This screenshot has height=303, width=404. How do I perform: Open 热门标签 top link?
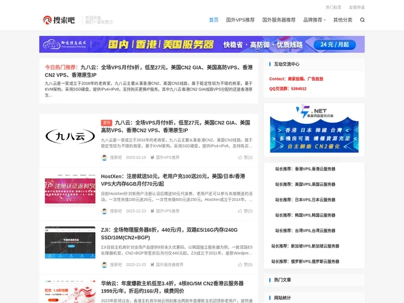click(333, 7)
